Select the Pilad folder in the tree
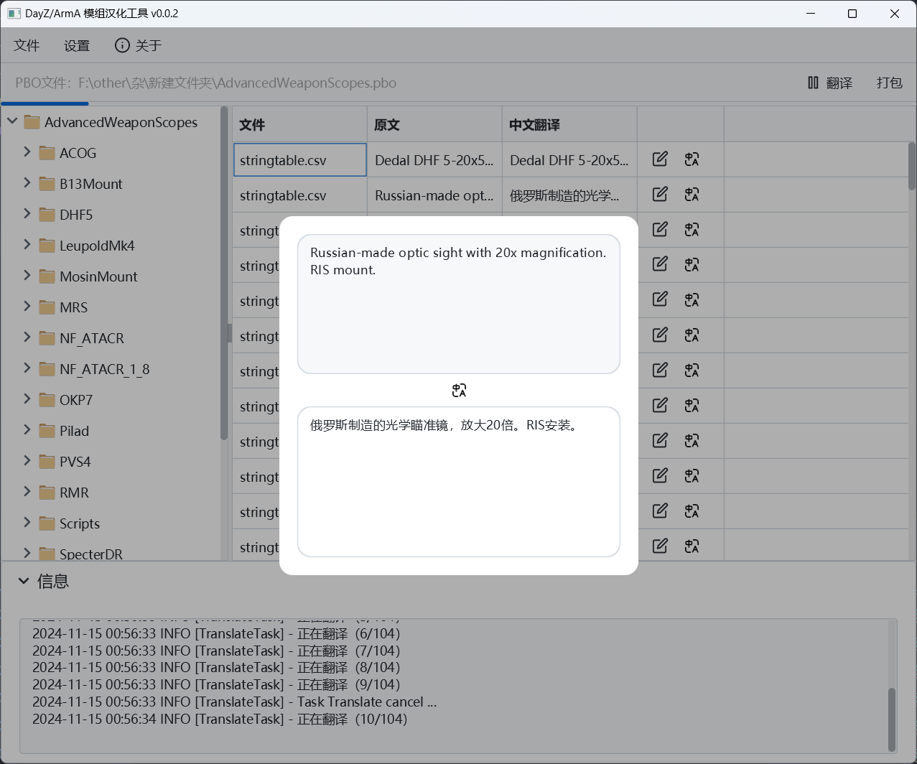Image resolution: width=917 pixels, height=764 pixels. [74, 431]
